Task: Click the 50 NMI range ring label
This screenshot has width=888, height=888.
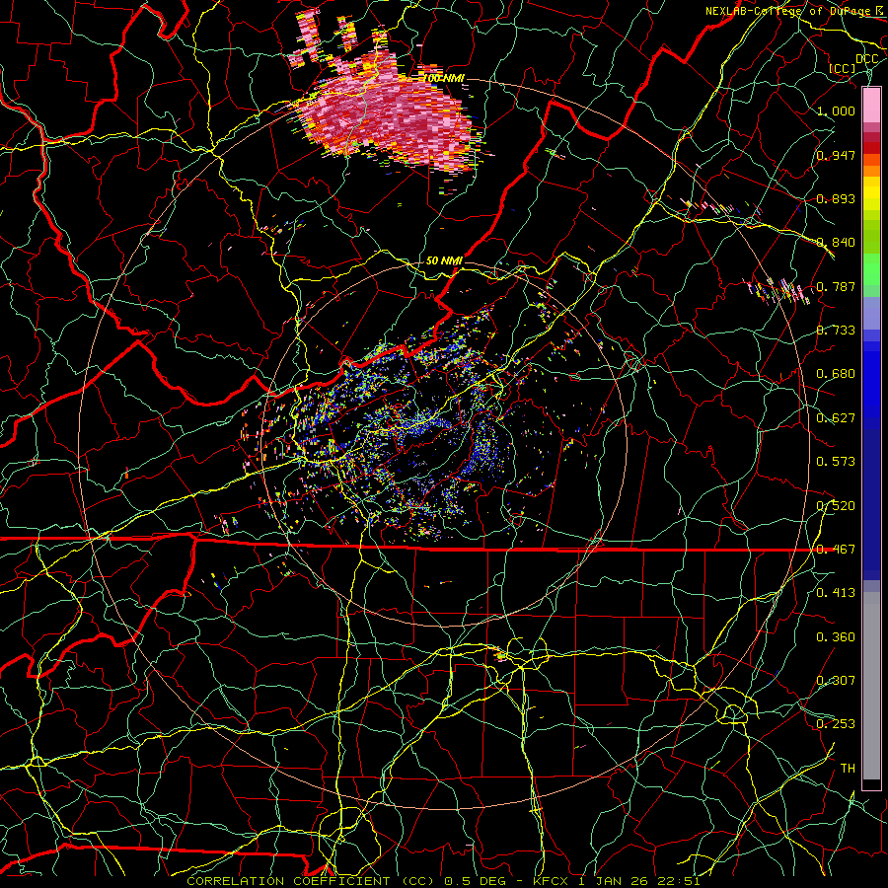Action: click(x=444, y=261)
